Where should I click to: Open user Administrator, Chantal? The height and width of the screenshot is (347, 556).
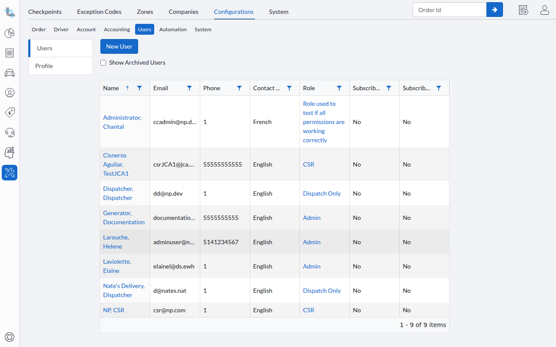pyautogui.click(x=122, y=122)
